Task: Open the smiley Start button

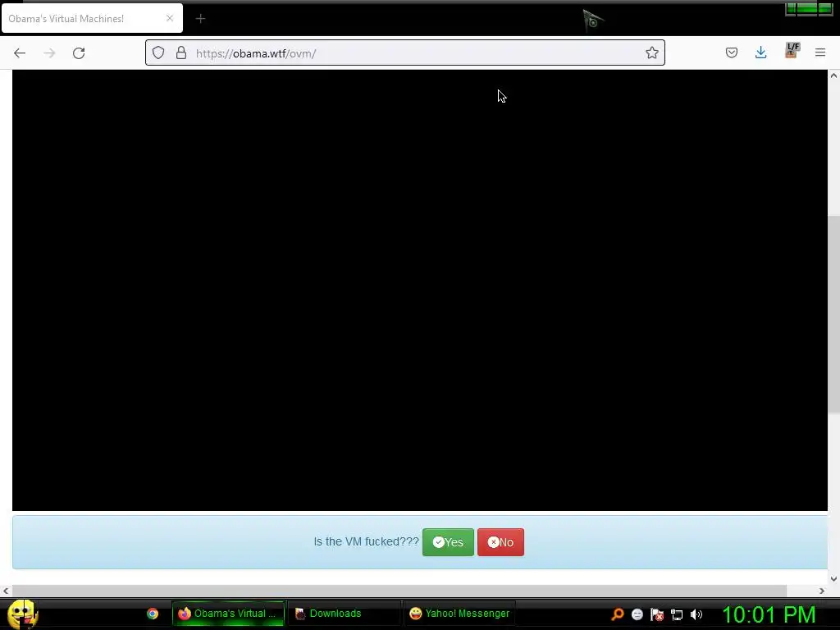Action: (22, 614)
